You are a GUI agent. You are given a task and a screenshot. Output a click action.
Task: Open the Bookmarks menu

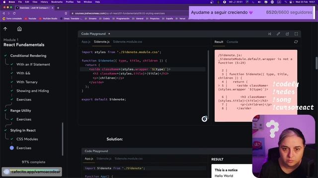click(57, 2)
